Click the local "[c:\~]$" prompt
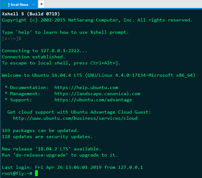 (x=12, y=38)
